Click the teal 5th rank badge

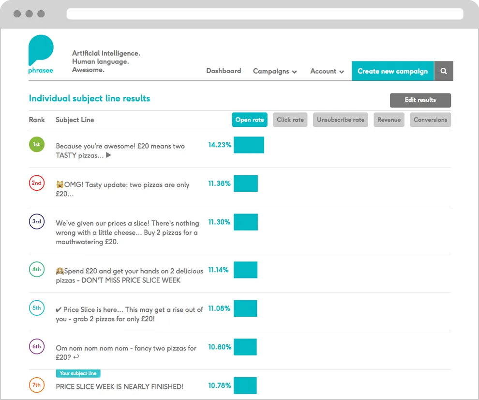[x=37, y=308]
